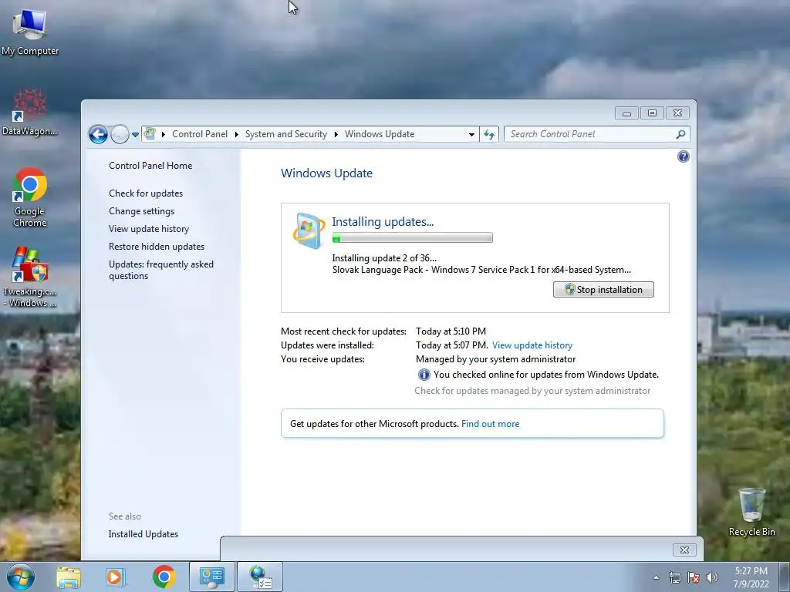
Task: Select the System and Security breadcrumb
Action: pyautogui.click(x=285, y=134)
